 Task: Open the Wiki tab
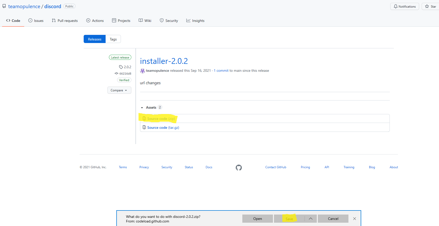[145, 21]
